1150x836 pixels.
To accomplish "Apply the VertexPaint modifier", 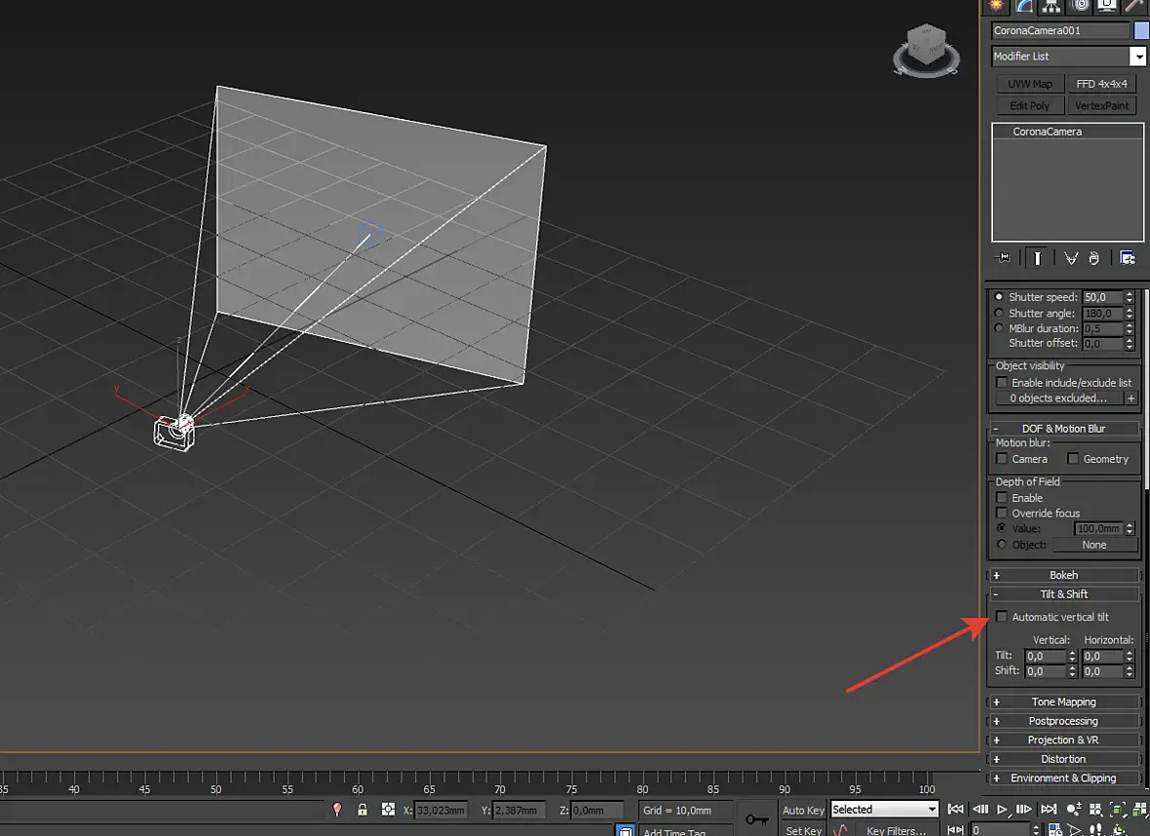I will [1101, 105].
